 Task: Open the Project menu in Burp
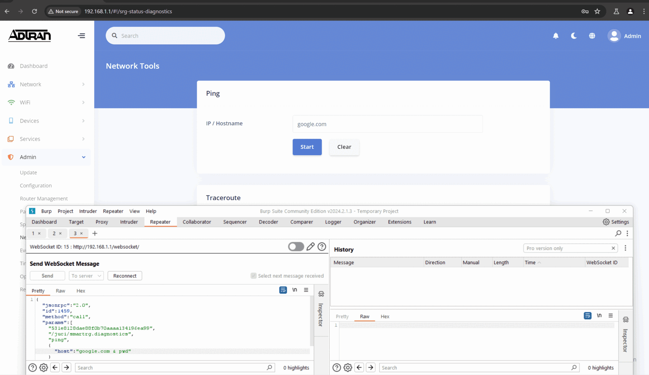65,211
